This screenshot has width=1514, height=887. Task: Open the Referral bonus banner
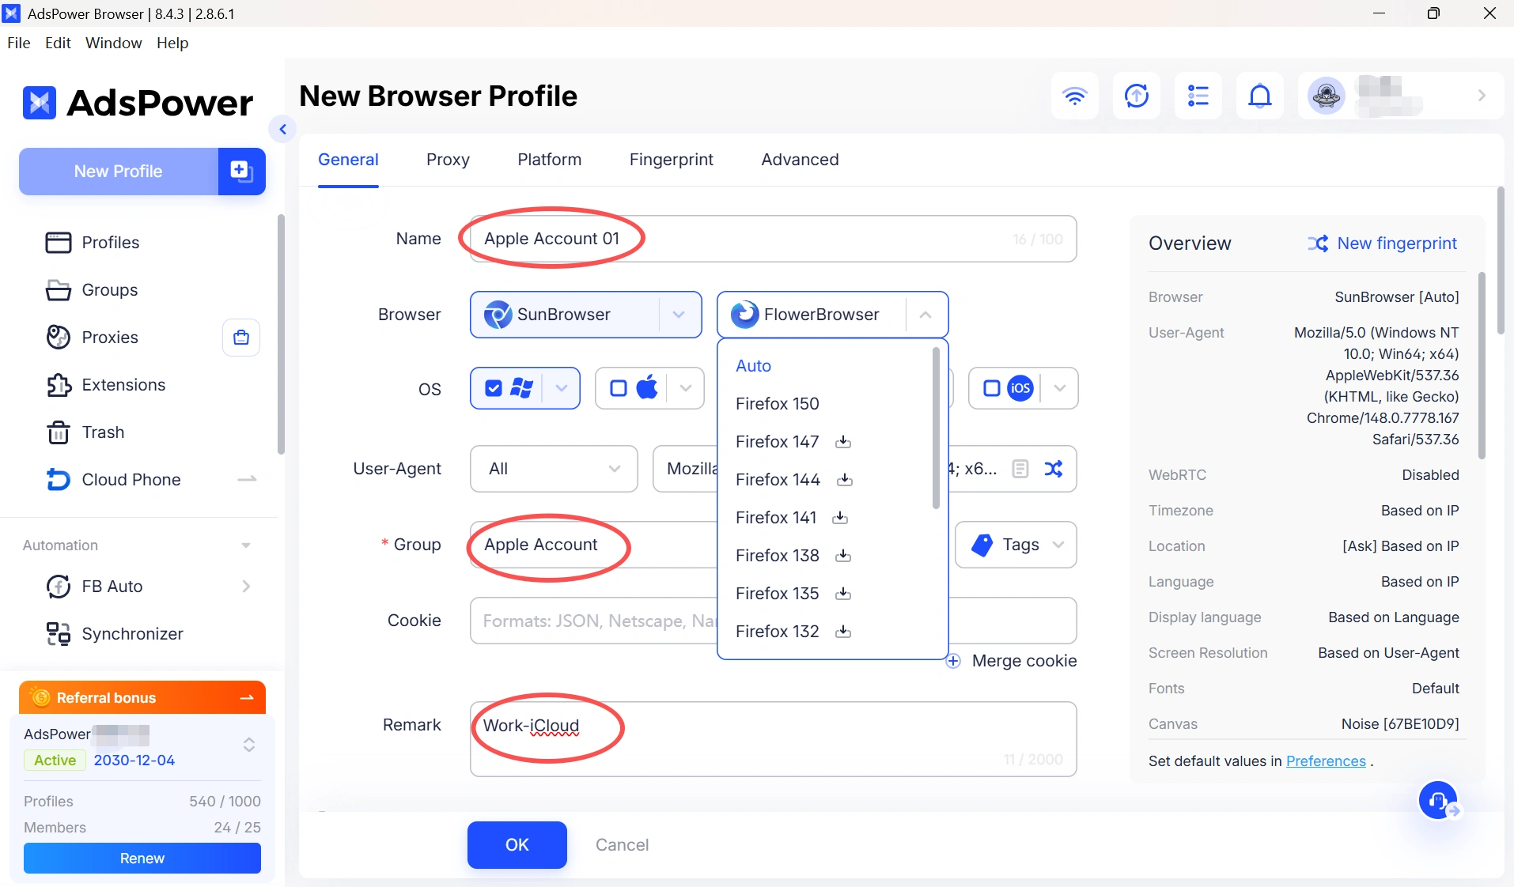pos(142,698)
